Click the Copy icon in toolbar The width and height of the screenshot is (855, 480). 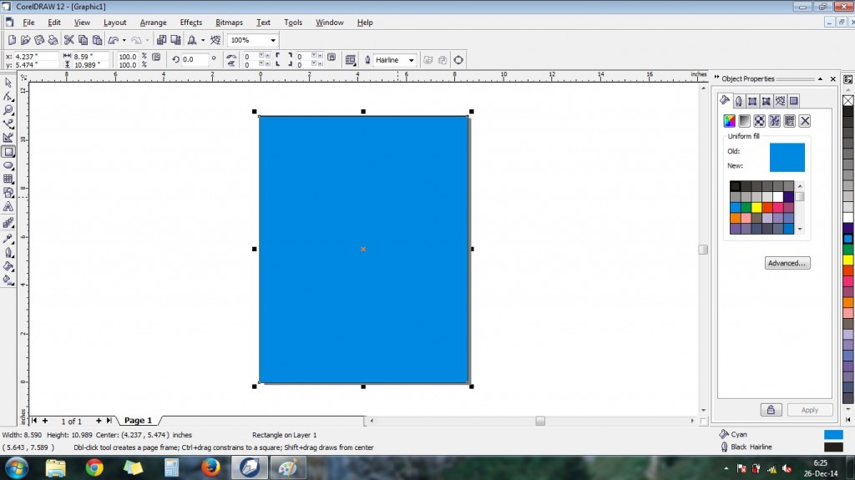[83, 40]
